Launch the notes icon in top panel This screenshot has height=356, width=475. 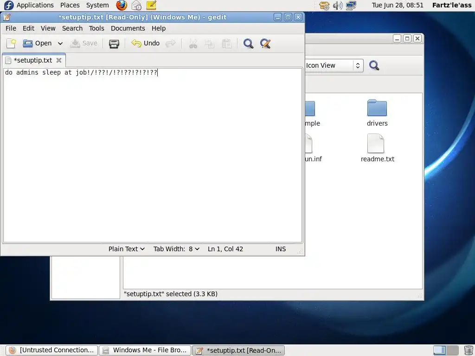(x=151, y=5)
